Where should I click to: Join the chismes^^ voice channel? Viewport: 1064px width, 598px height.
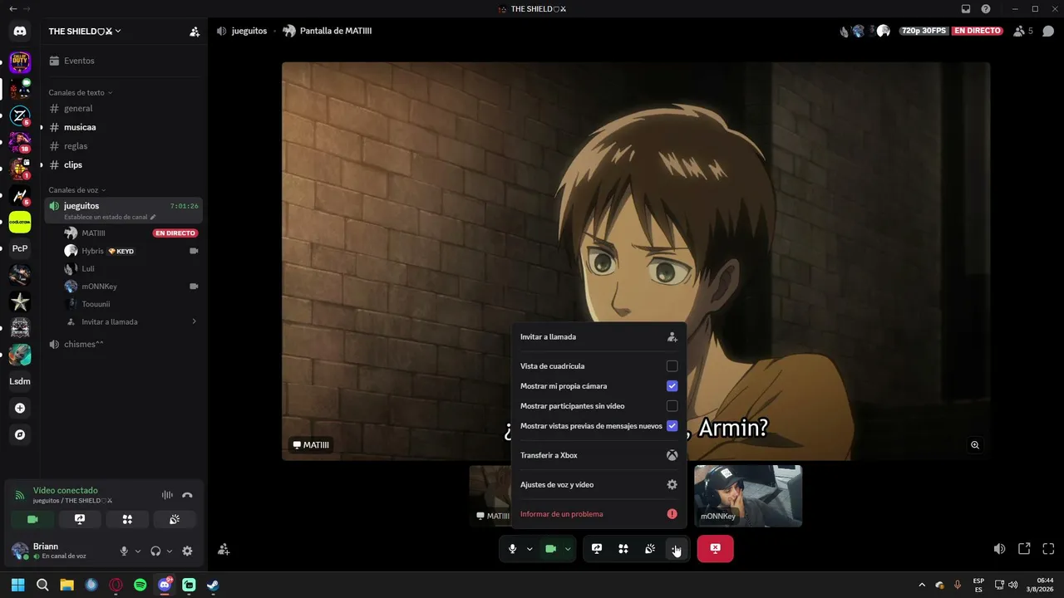point(124,344)
